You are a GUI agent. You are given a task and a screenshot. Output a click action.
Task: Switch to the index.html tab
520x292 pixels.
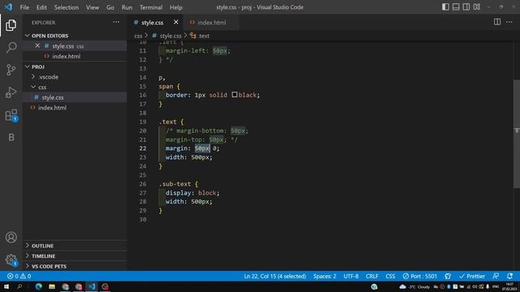point(211,23)
